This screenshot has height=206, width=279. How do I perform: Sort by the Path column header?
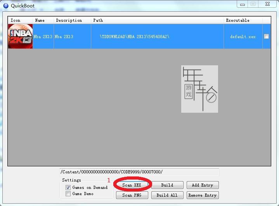coord(157,20)
